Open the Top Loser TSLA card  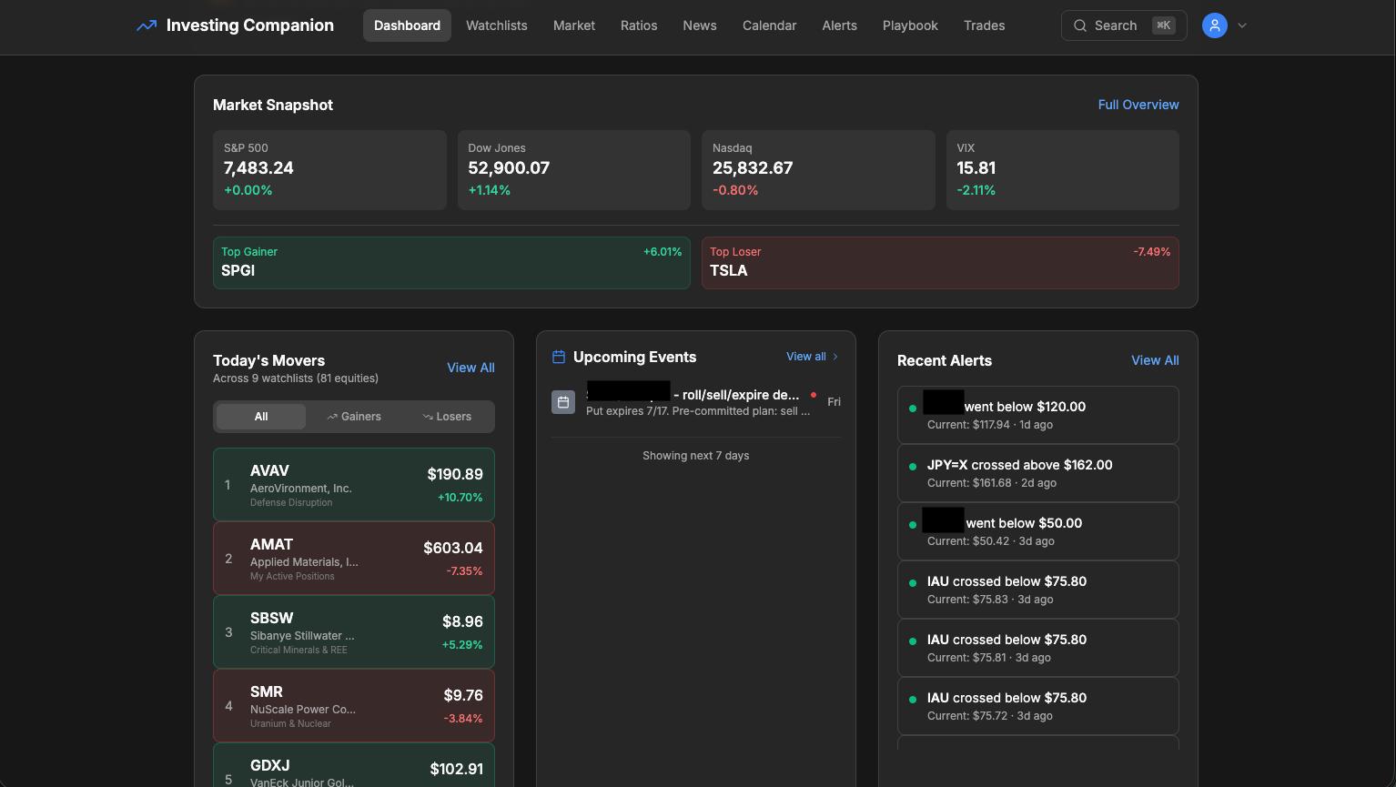(940, 263)
